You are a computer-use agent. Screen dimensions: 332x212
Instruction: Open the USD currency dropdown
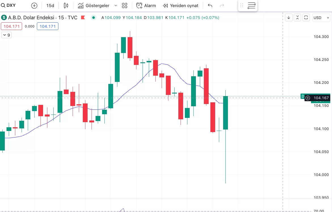click(321, 18)
